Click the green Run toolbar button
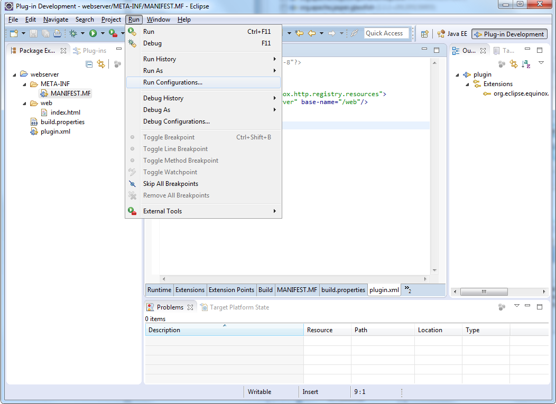Image resolution: width=556 pixels, height=404 pixels. point(93,33)
